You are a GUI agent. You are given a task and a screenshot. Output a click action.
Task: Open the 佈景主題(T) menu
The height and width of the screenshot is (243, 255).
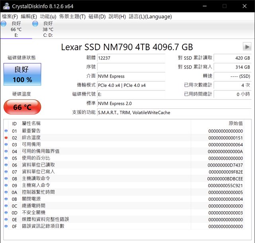pos(72,16)
